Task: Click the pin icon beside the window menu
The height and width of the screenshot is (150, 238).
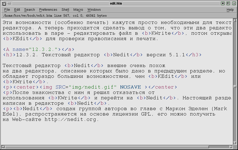Action: pyautogui.click(x=9, y=4)
